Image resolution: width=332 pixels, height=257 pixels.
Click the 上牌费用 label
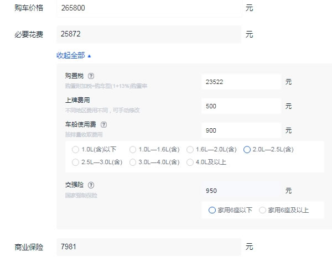pyautogui.click(x=77, y=100)
